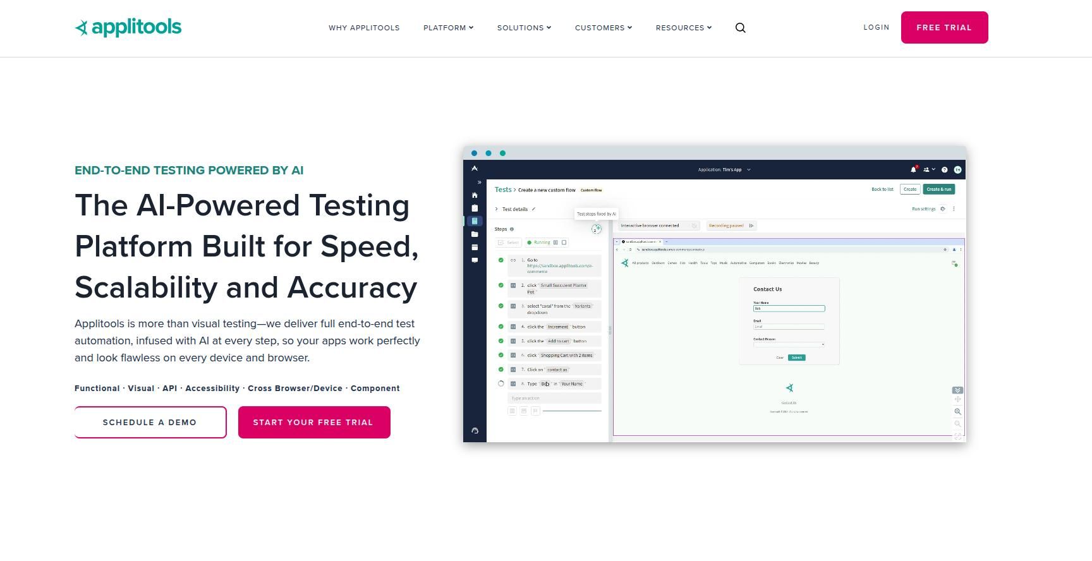Click the Tests breadcrumb link

tap(503, 190)
